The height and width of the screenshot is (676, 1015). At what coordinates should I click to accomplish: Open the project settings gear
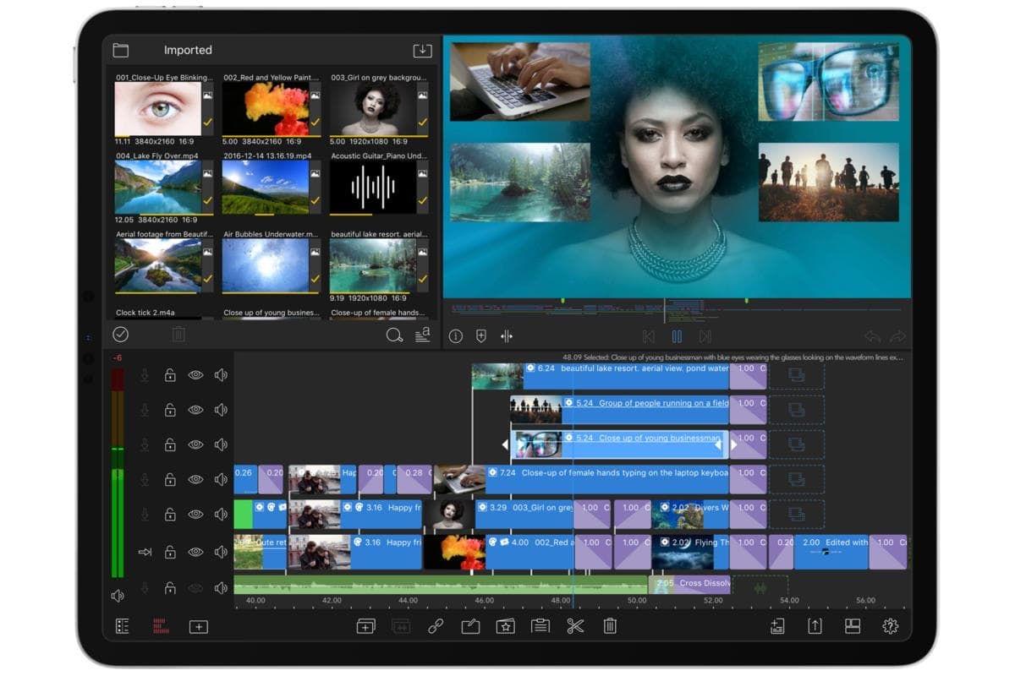click(x=891, y=626)
